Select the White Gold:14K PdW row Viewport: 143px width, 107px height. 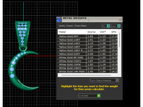point(88,72)
